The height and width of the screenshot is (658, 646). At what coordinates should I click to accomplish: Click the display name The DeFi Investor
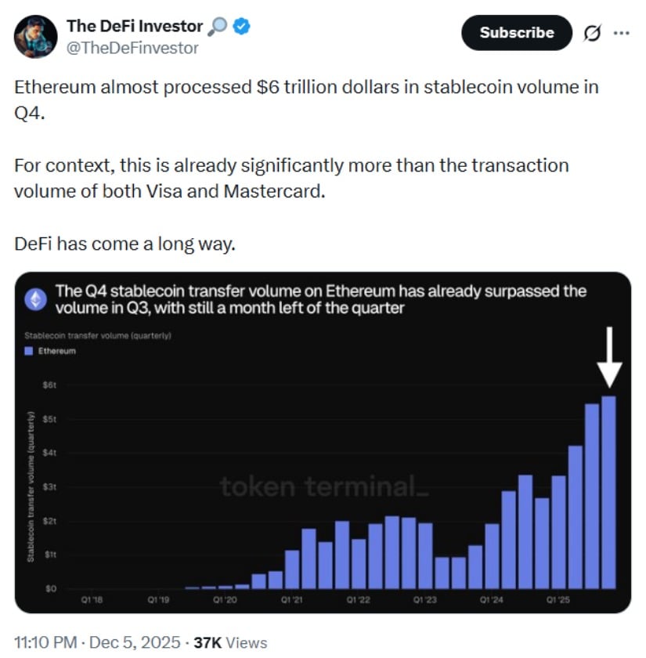point(134,24)
